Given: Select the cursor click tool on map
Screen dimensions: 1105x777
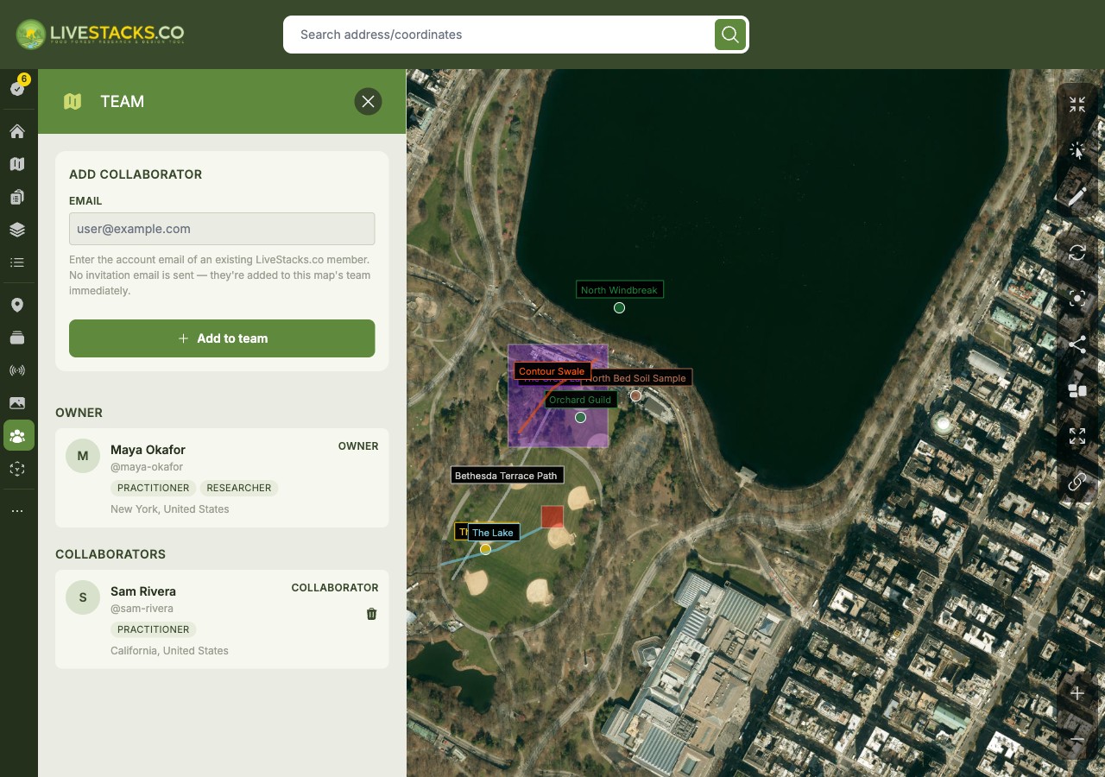Looking at the screenshot, I should click(1077, 150).
